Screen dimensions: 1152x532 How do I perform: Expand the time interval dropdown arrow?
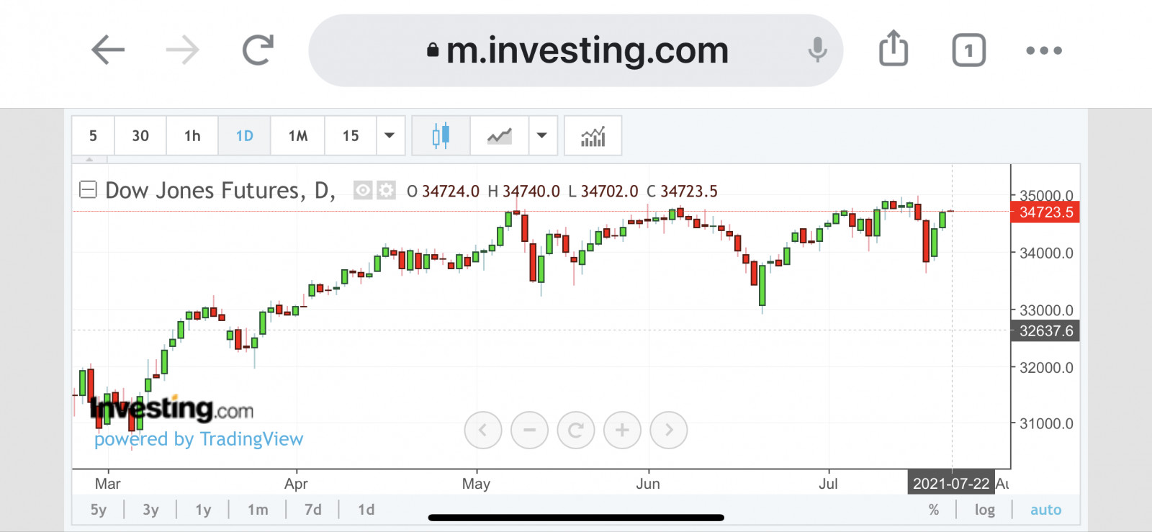[x=390, y=135]
